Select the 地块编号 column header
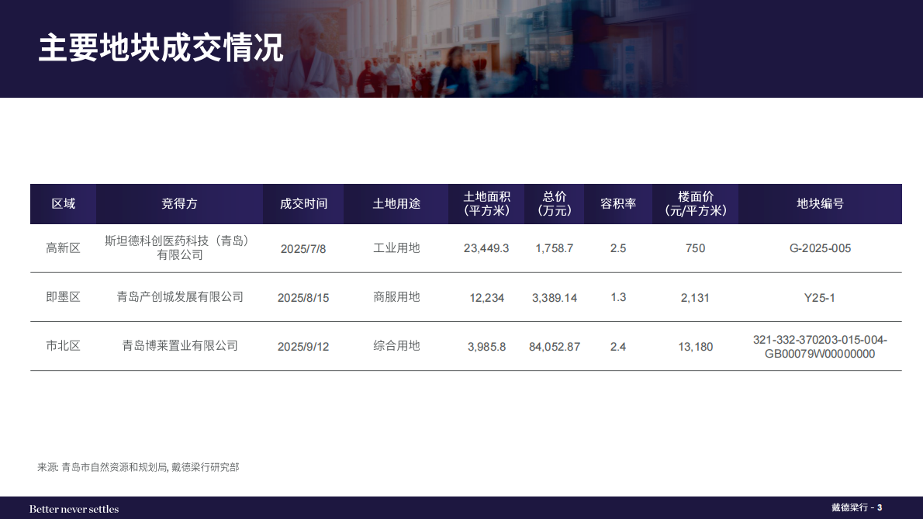The height and width of the screenshot is (519, 923). [x=820, y=203]
